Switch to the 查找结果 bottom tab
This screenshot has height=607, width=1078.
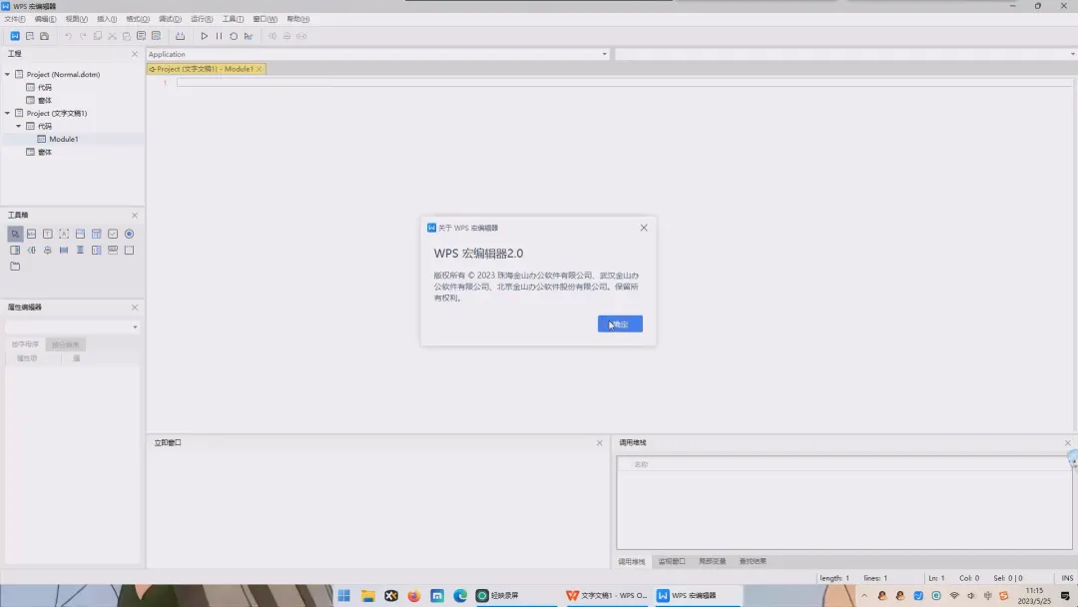tap(753, 562)
